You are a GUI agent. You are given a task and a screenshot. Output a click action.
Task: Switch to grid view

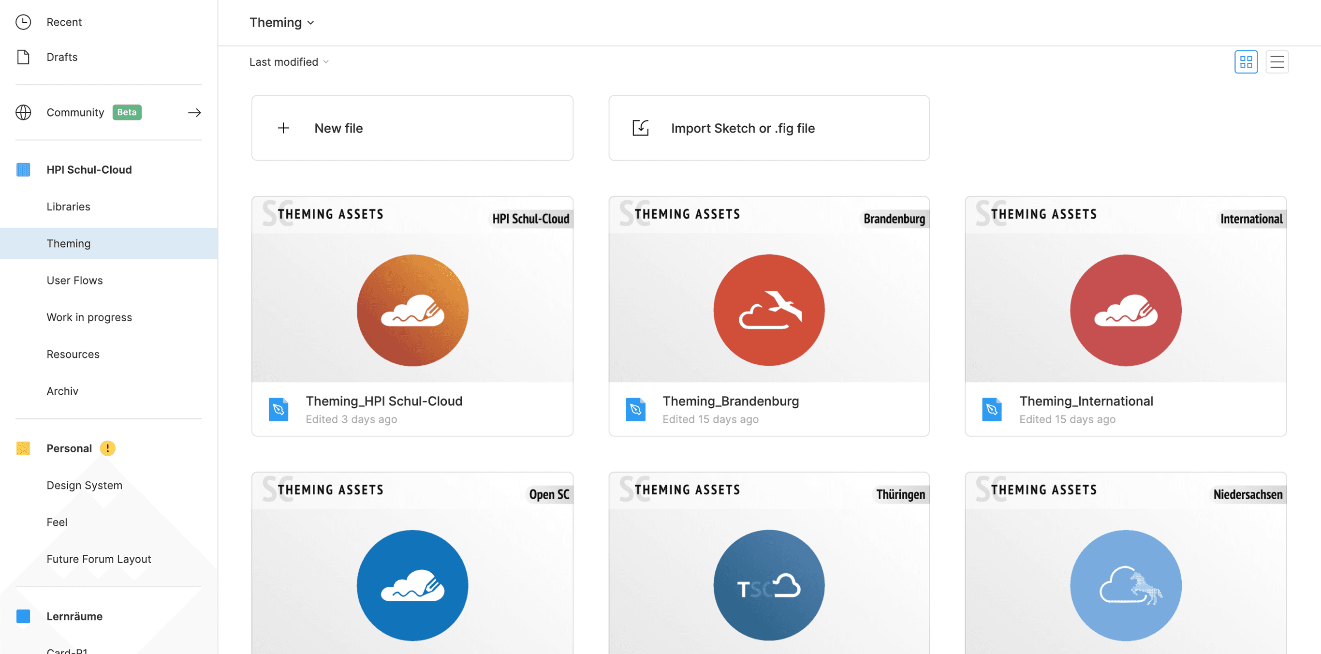(1245, 62)
